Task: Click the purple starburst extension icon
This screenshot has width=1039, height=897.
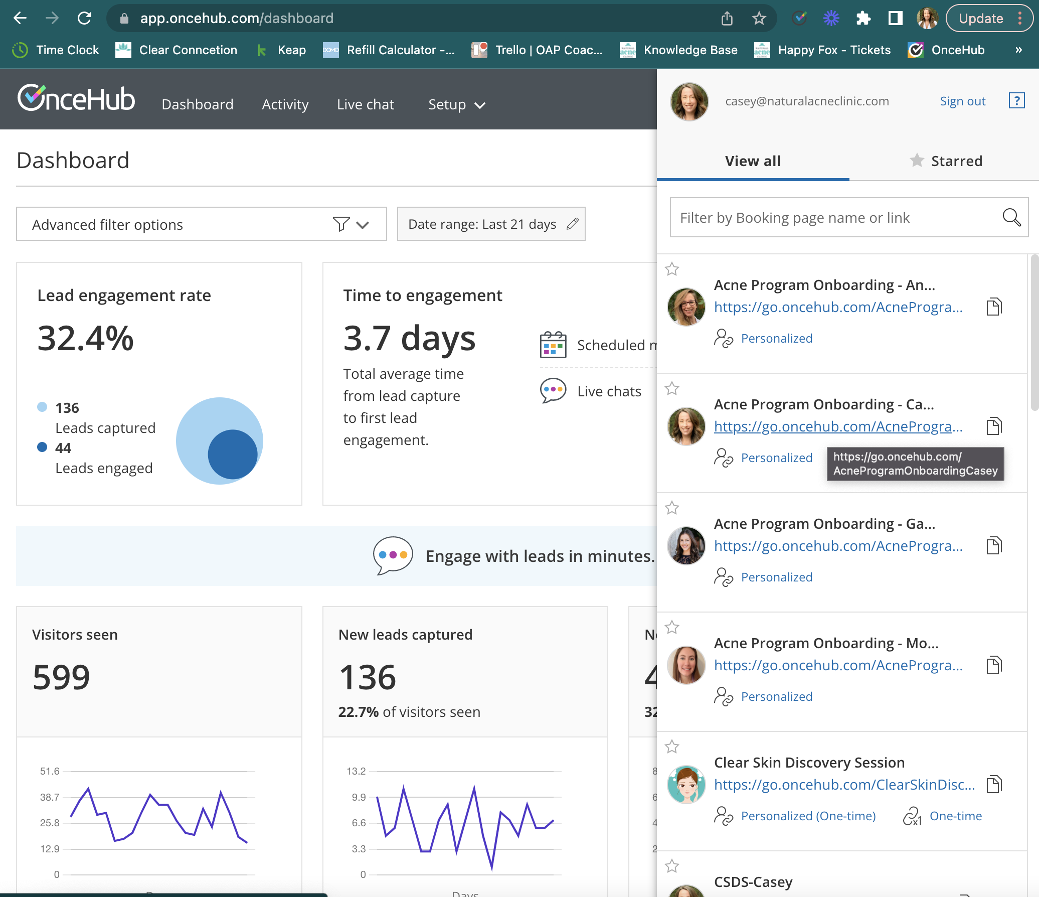Action: pos(831,19)
